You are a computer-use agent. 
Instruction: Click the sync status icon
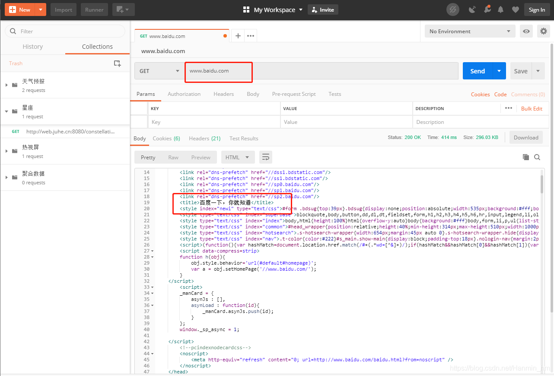452,9
